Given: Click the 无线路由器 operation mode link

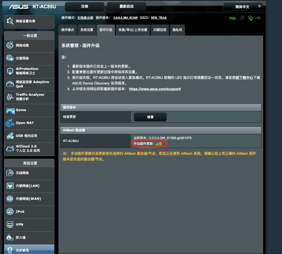Looking at the screenshot, I should 85,18.
